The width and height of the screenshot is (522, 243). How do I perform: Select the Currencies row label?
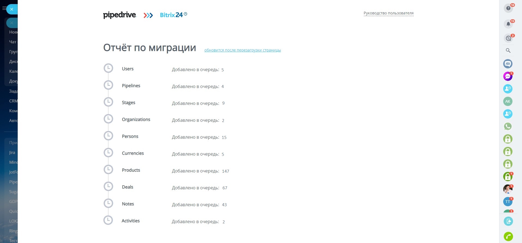click(133, 153)
